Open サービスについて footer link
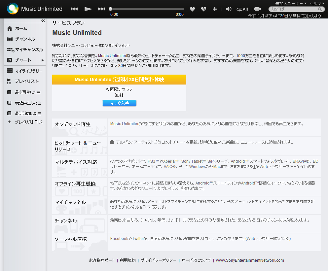This screenshot has width=328, height=271. click(x=196, y=260)
